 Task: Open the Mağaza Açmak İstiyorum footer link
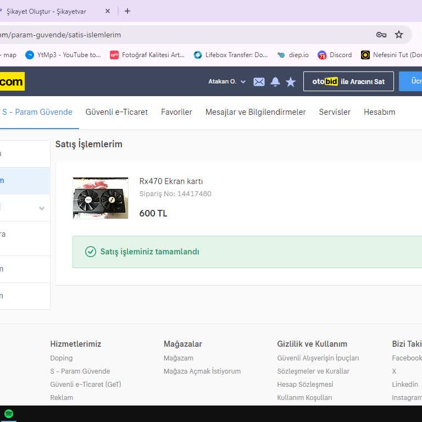pyautogui.click(x=202, y=371)
